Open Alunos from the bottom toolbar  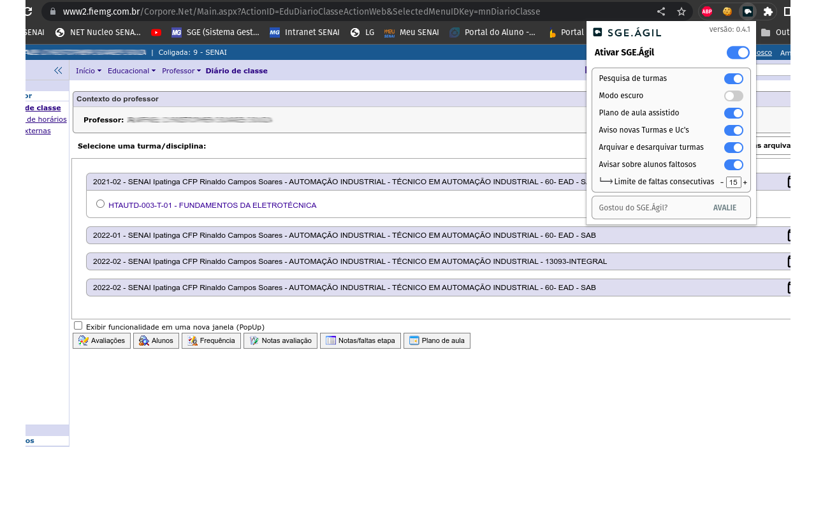click(x=156, y=341)
